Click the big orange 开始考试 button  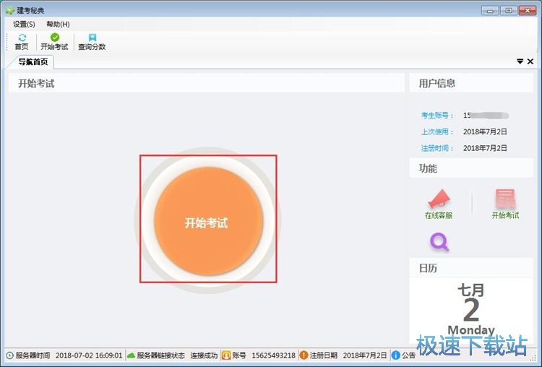[x=208, y=221]
